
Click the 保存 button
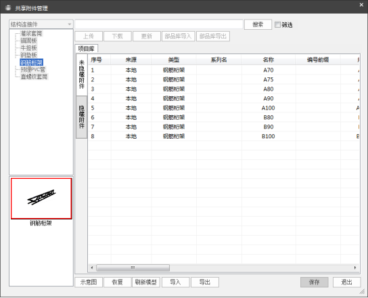pos(315,282)
